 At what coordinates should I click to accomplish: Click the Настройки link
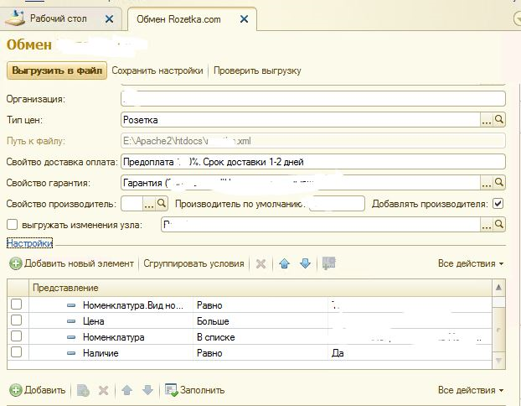pos(29,243)
